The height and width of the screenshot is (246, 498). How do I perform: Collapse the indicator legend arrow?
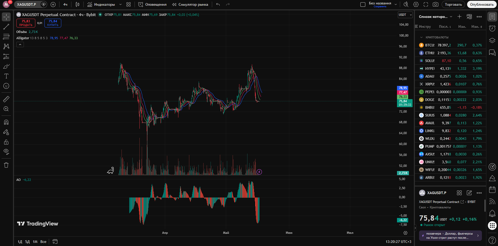20,44
